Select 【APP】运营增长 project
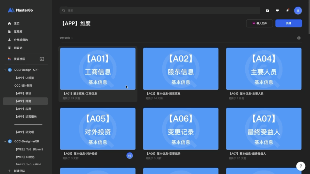 pos(26,117)
